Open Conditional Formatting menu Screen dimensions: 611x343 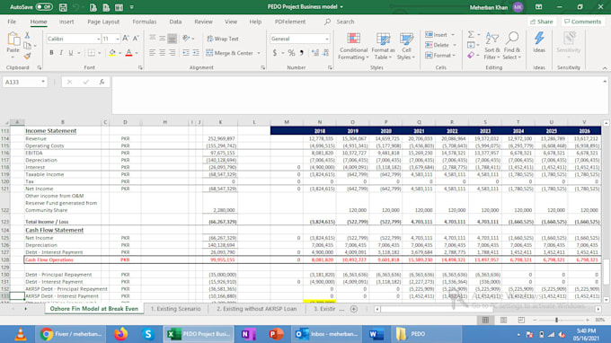pyautogui.click(x=353, y=47)
